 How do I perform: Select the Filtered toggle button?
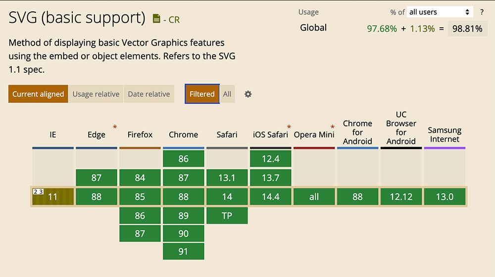(202, 94)
